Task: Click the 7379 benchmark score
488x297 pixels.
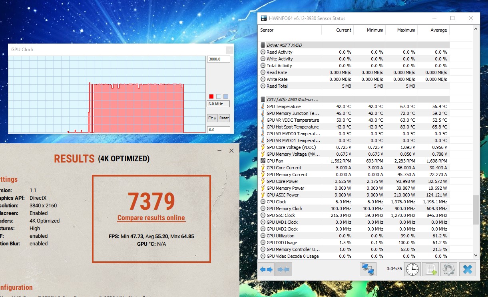Action: (151, 201)
